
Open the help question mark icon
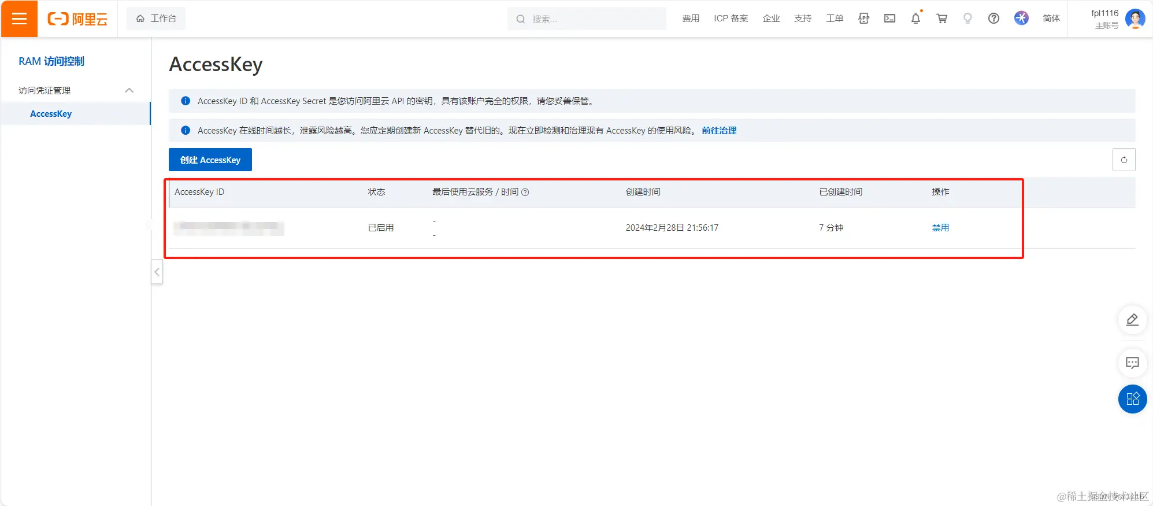pyautogui.click(x=993, y=19)
